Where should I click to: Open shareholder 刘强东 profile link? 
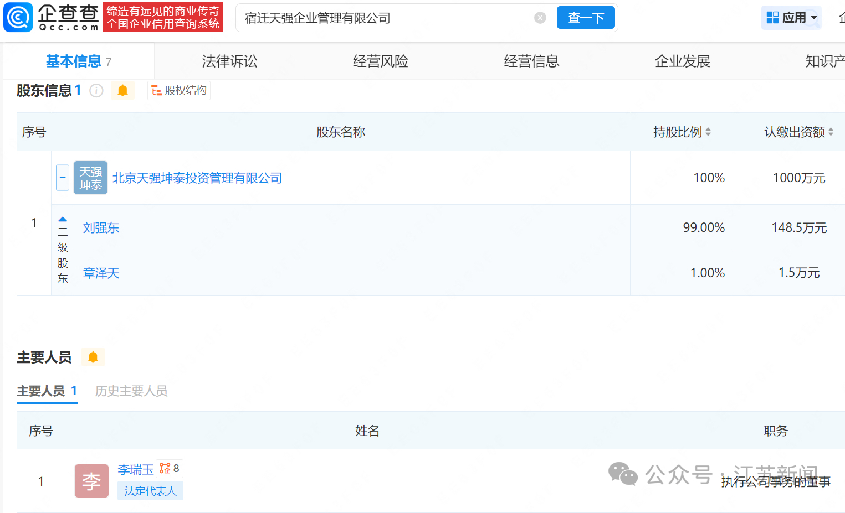[101, 228]
